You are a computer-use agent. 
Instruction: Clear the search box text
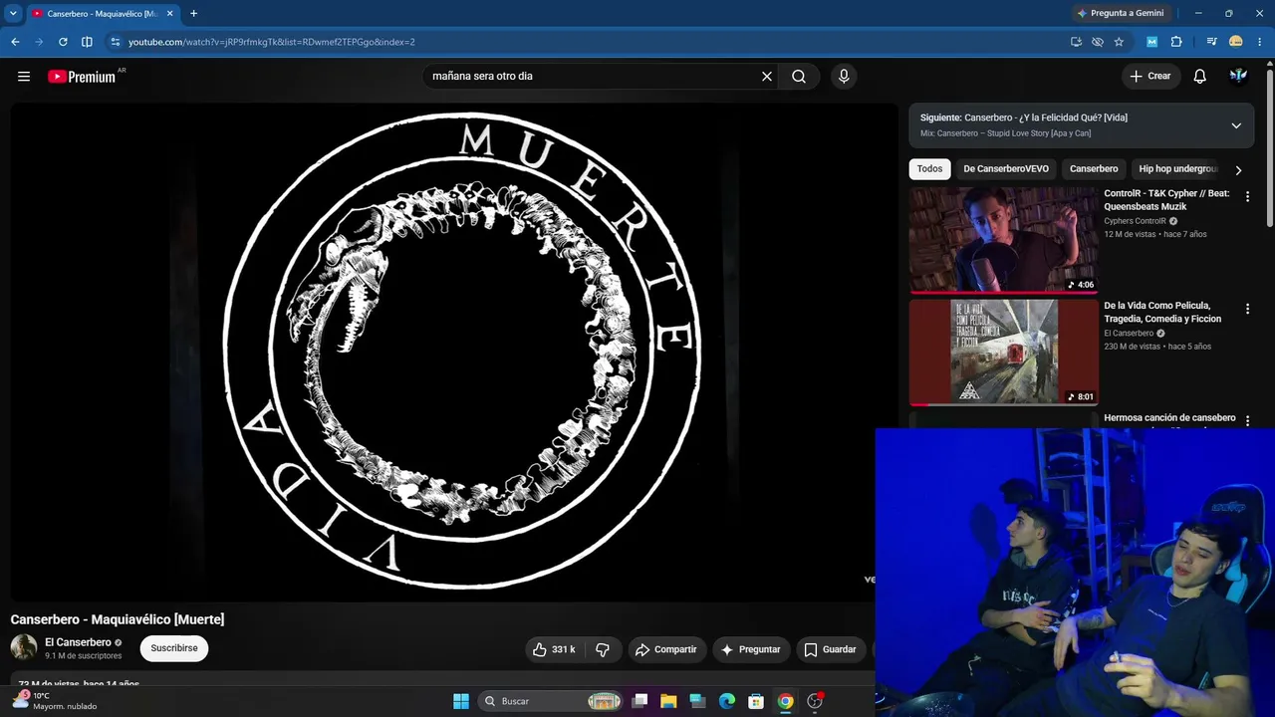coord(767,77)
